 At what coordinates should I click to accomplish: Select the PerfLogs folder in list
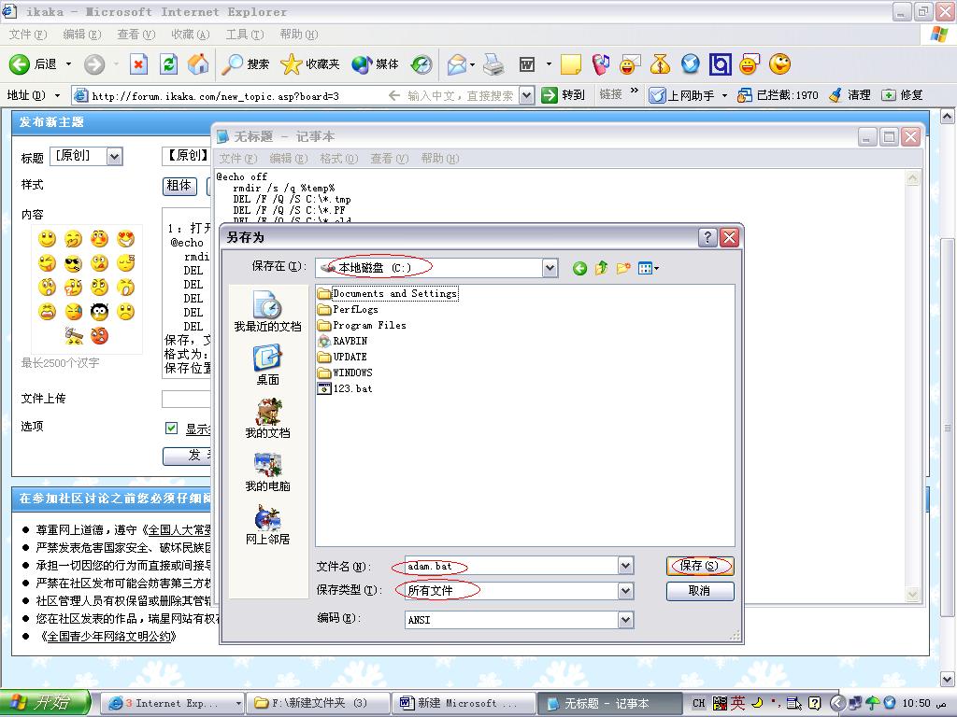pos(348,309)
